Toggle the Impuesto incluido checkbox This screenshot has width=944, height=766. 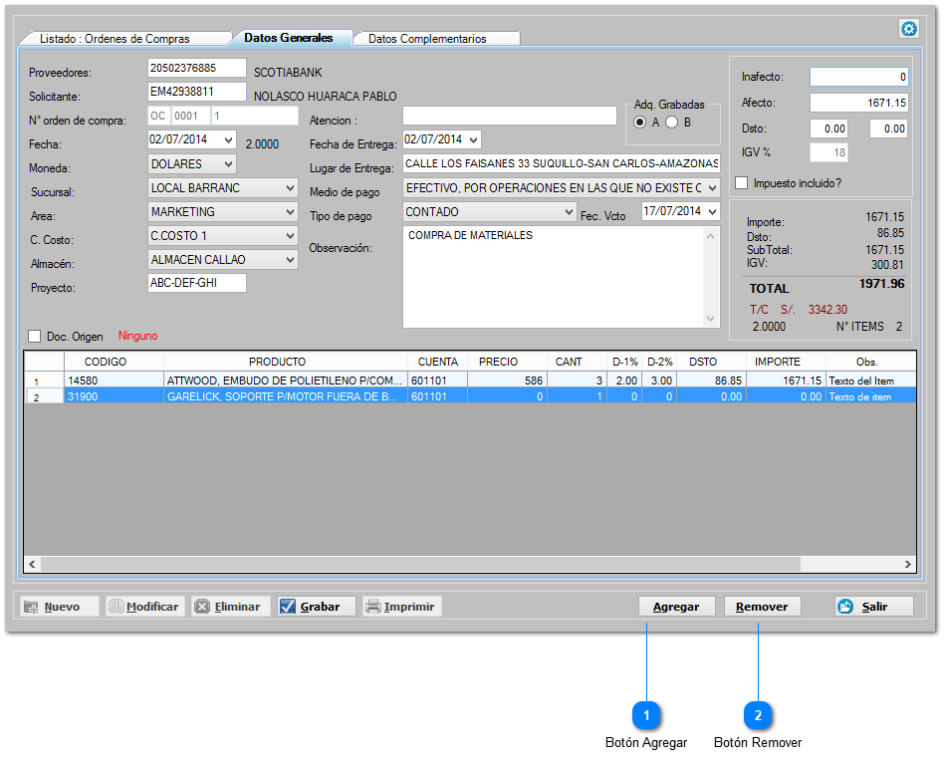tap(742, 183)
